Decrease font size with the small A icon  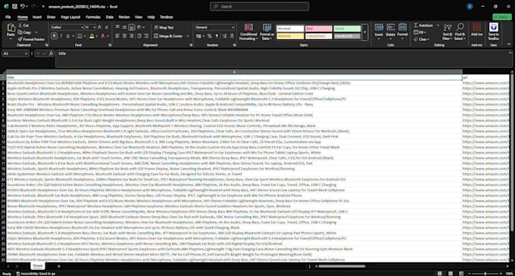point(107,27)
